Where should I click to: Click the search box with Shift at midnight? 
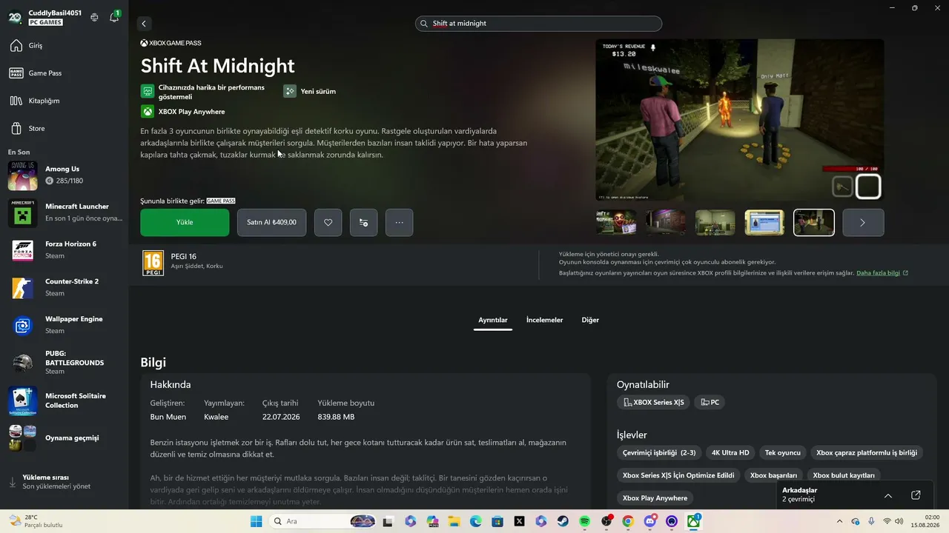[x=538, y=24]
